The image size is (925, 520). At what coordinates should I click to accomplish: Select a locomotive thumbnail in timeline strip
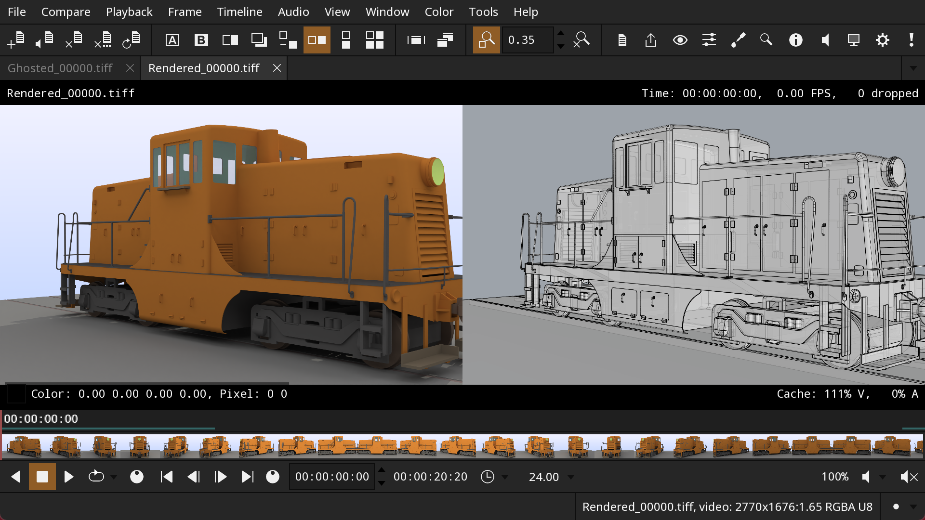tap(25, 446)
